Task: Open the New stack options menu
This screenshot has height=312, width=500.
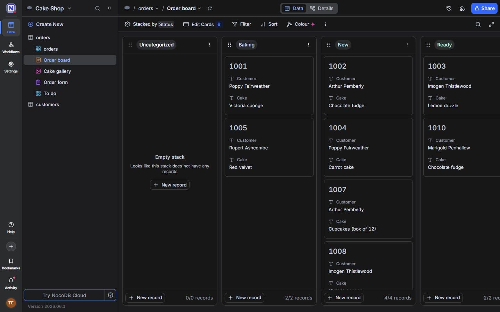Action: [408, 45]
